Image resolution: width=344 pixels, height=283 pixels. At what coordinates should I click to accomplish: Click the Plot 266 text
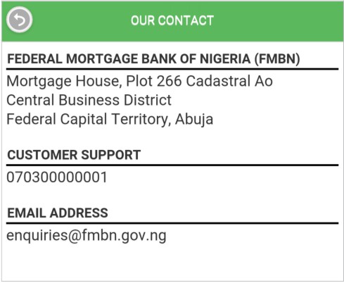point(154,81)
